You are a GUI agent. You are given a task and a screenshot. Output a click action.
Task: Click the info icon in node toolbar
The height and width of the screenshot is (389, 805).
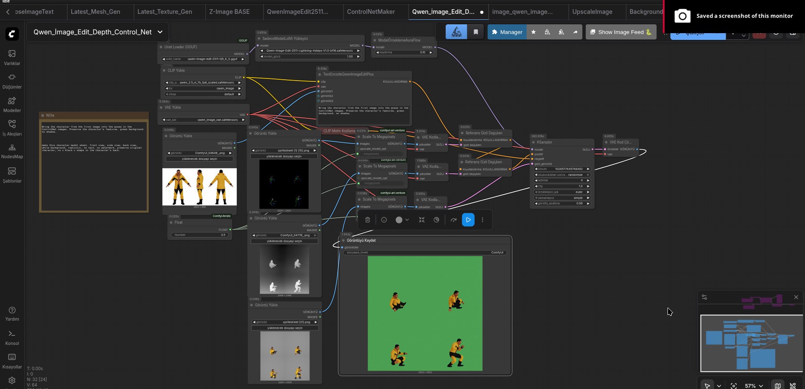(x=384, y=220)
